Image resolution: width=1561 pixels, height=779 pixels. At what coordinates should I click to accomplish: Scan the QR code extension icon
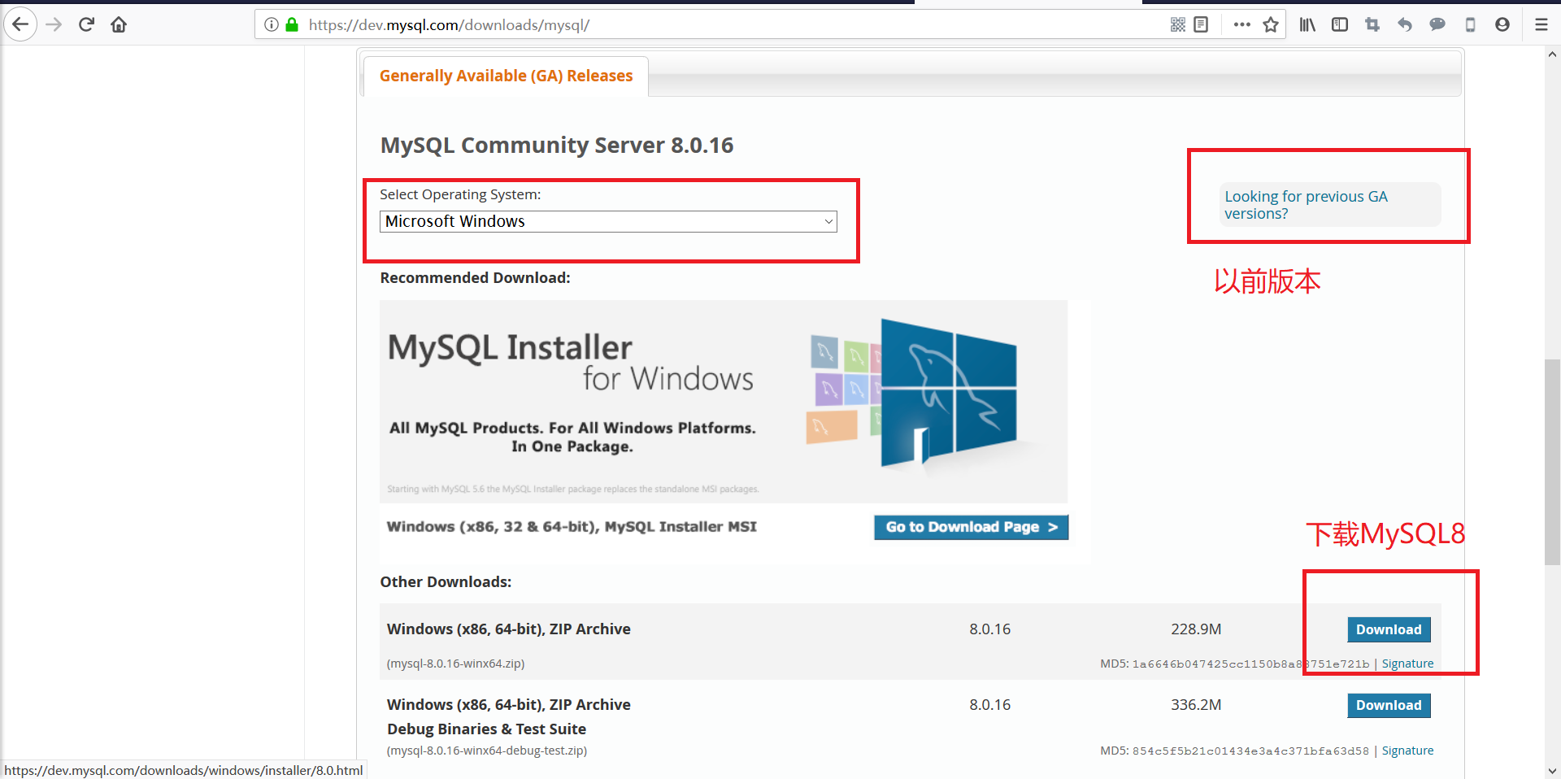(1176, 24)
